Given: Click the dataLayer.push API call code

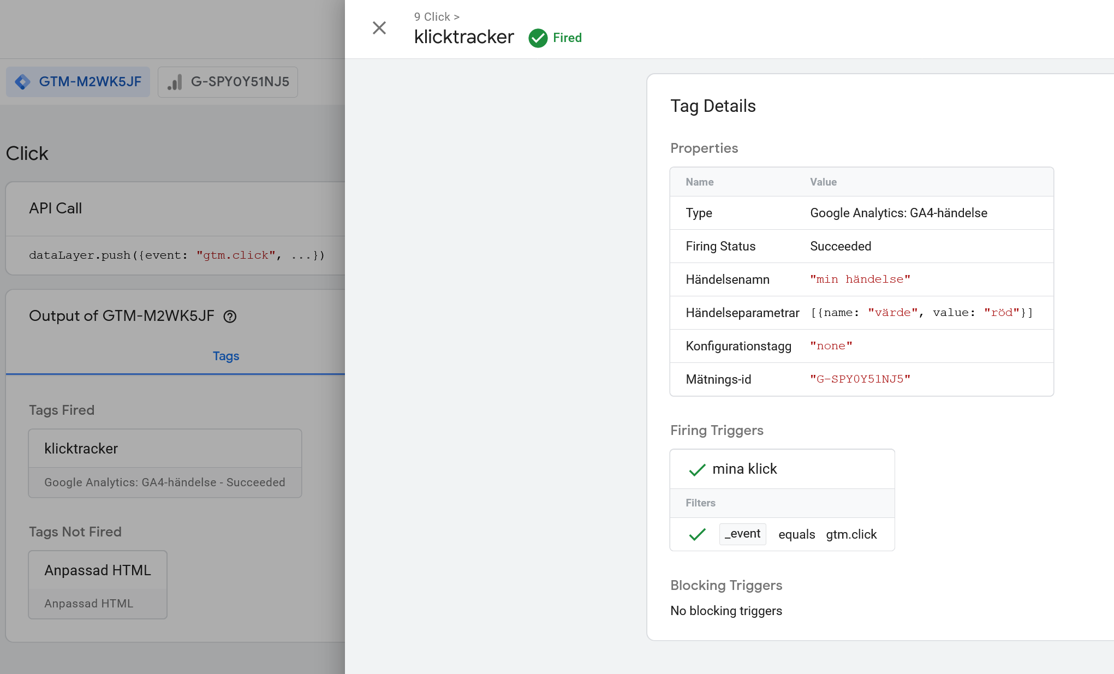Looking at the screenshot, I should (177, 255).
